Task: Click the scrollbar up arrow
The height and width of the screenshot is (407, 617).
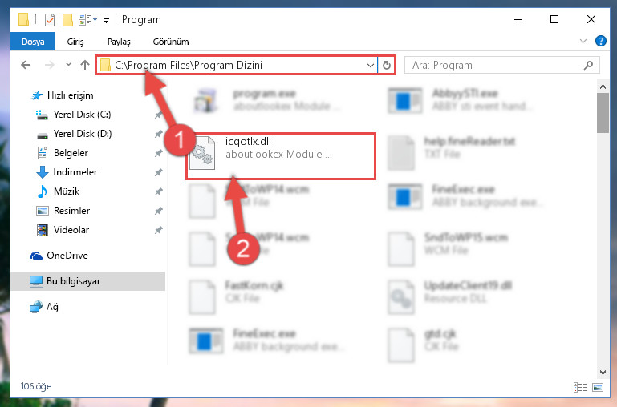Action: 603,87
